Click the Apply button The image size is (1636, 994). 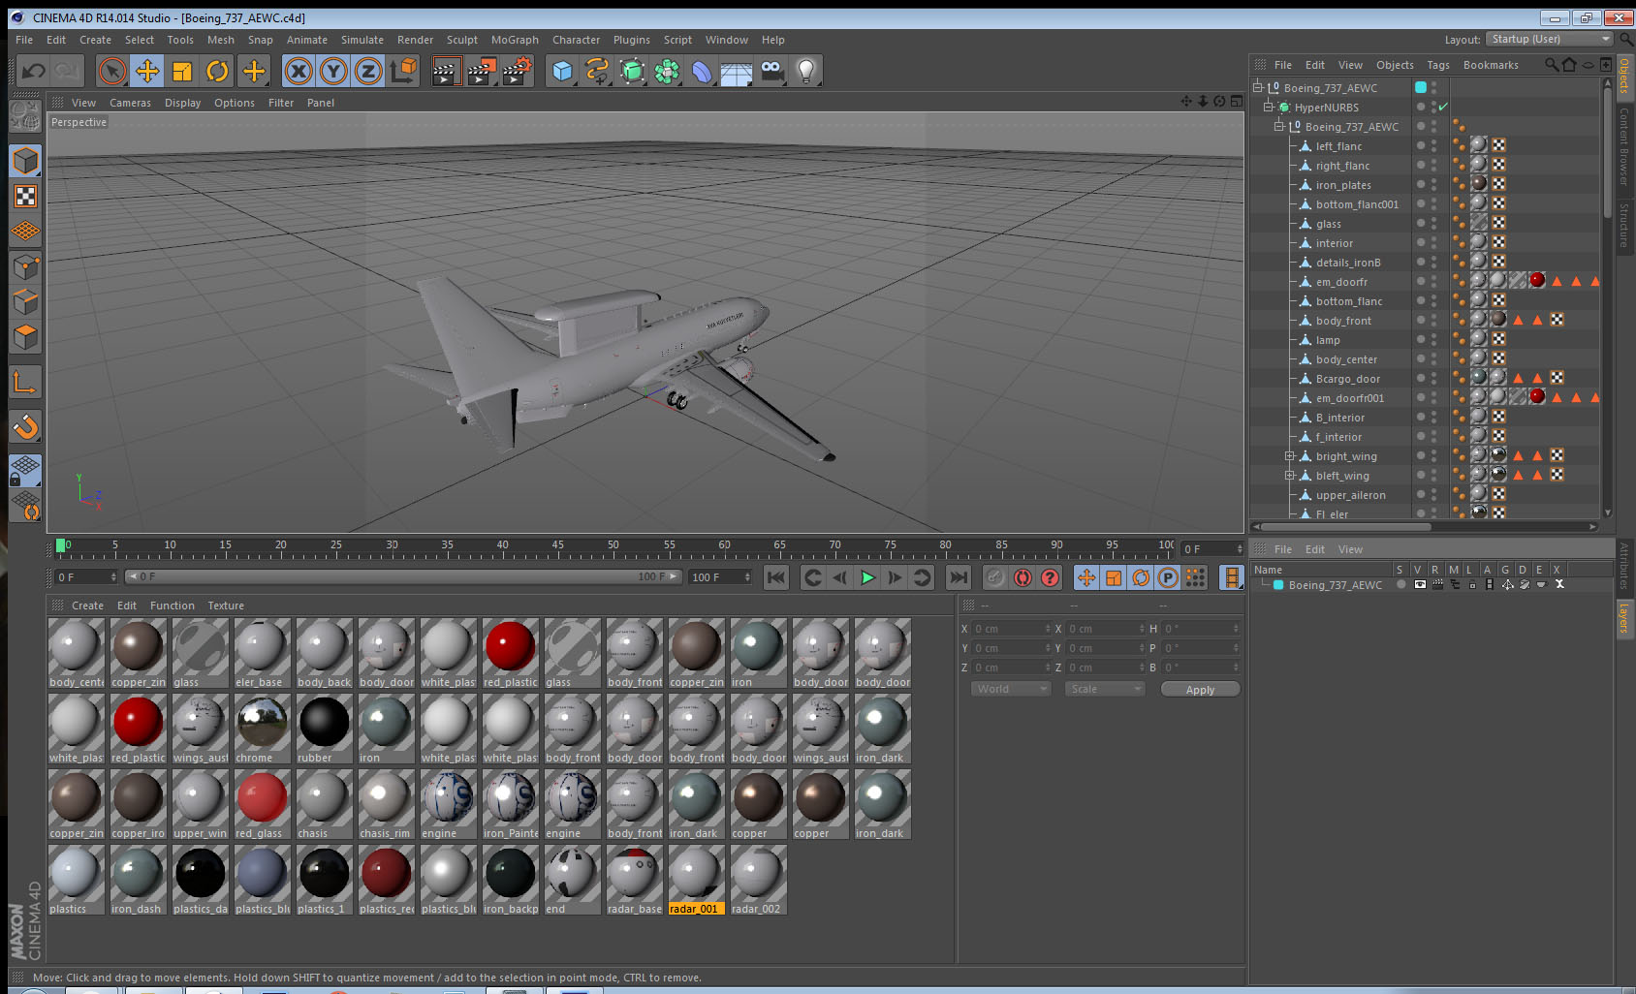coord(1200,690)
